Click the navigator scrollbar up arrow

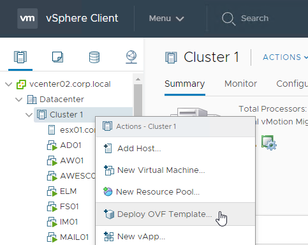(x=138, y=79)
